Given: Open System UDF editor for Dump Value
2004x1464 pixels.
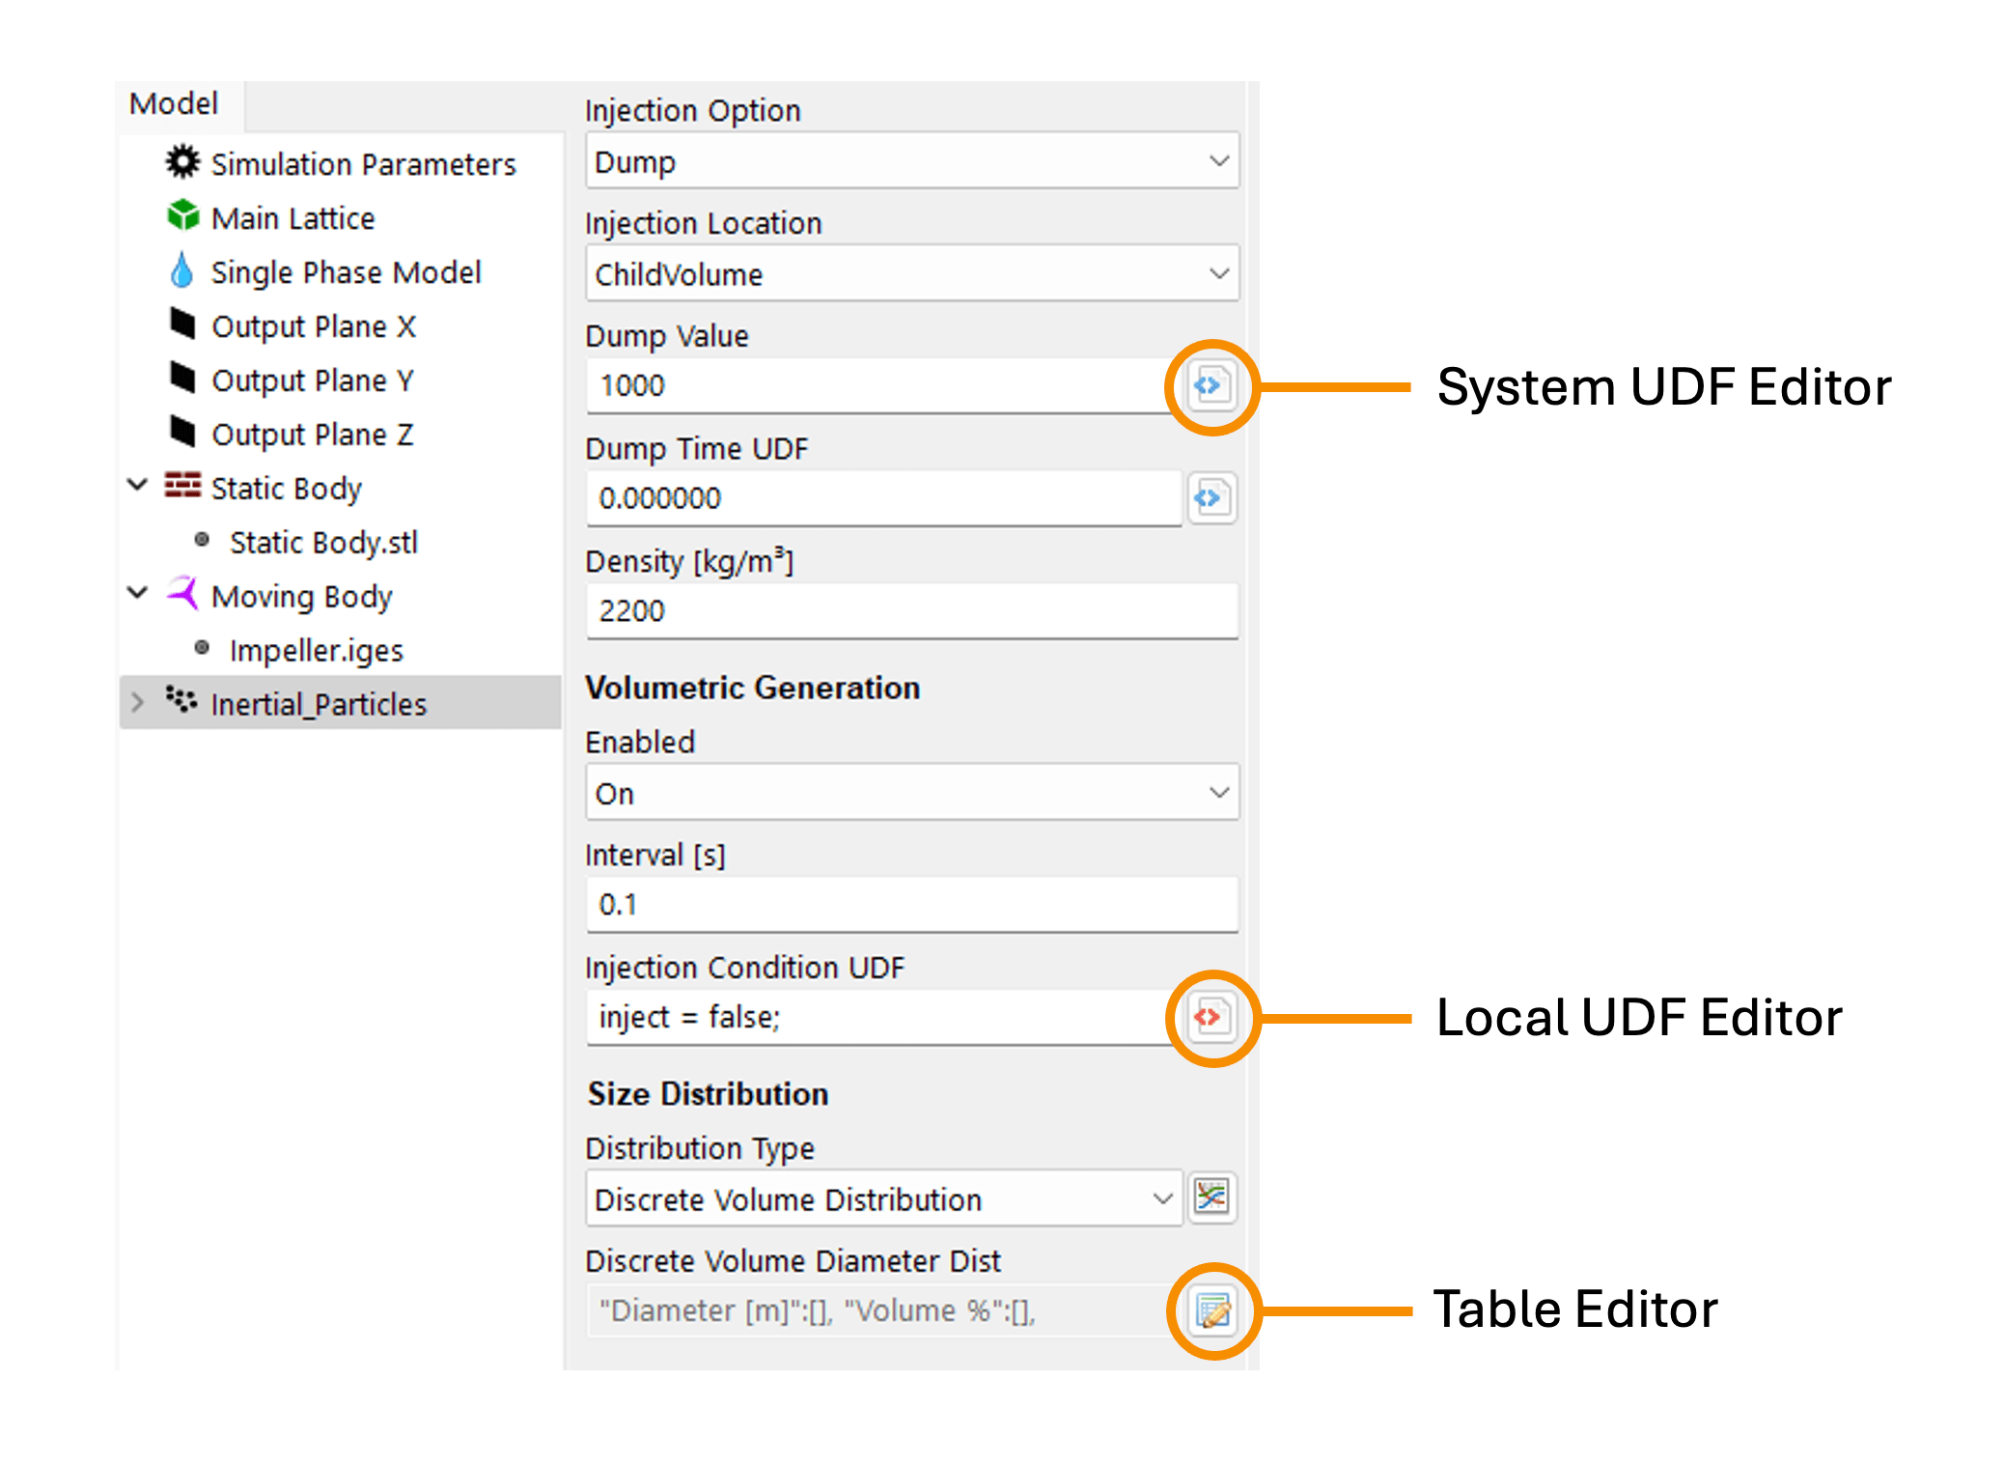Looking at the screenshot, I should [x=1211, y=386].
